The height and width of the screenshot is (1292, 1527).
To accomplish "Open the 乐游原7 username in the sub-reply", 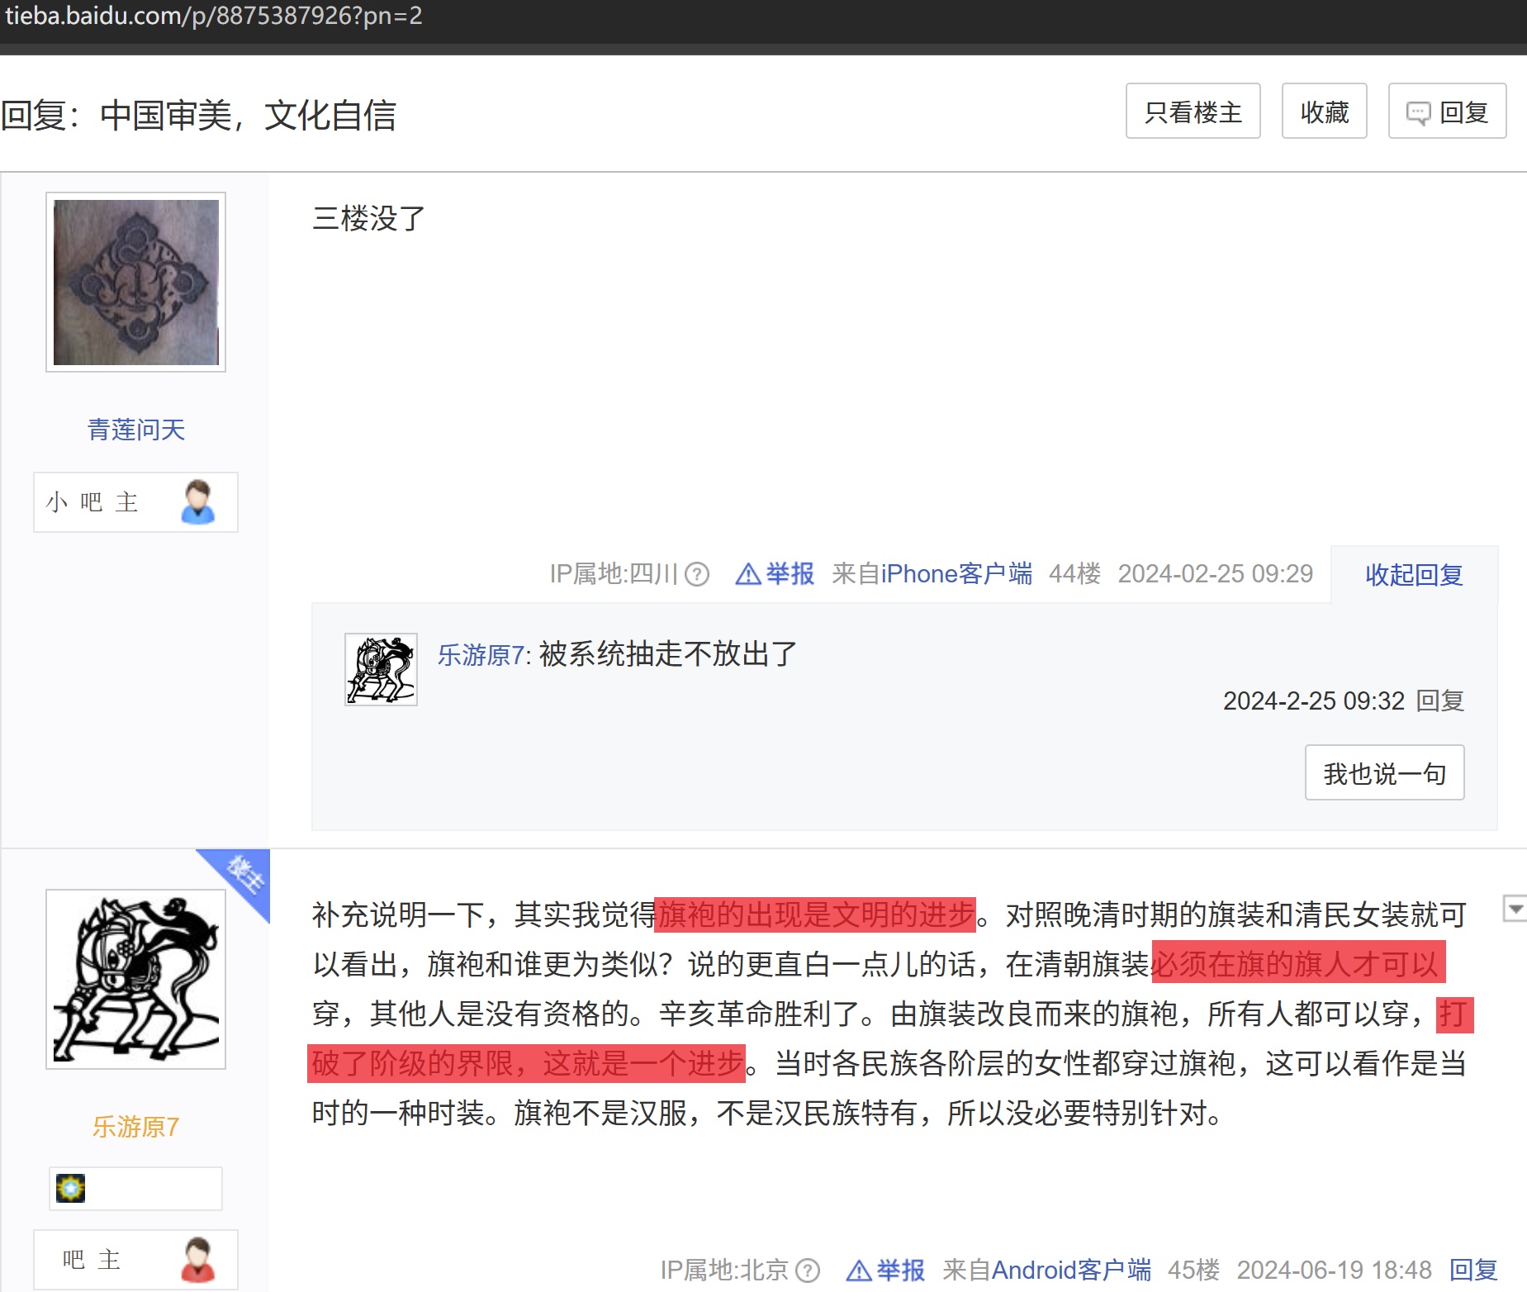I will pos(481,655).
